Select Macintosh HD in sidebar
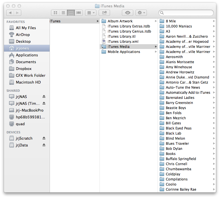This screenshot has width=220, height=198. (27, 82)
